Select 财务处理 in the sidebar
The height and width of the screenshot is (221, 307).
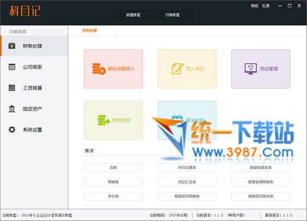pos(34,46)
